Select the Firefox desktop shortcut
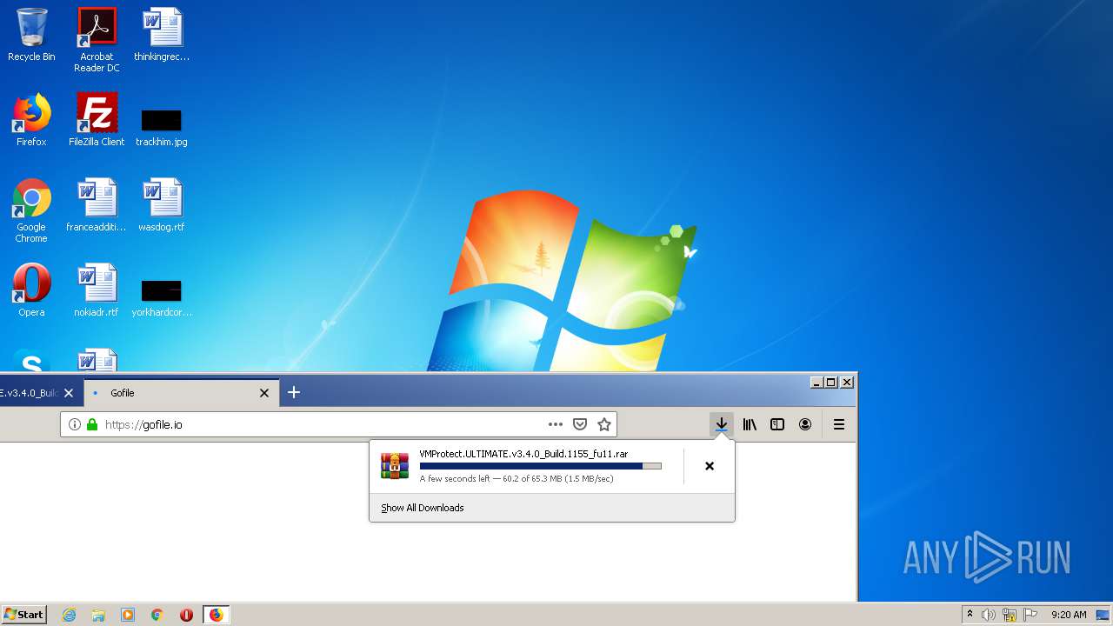The width and height of the screenshot is (1113, 626). point(31,120)
